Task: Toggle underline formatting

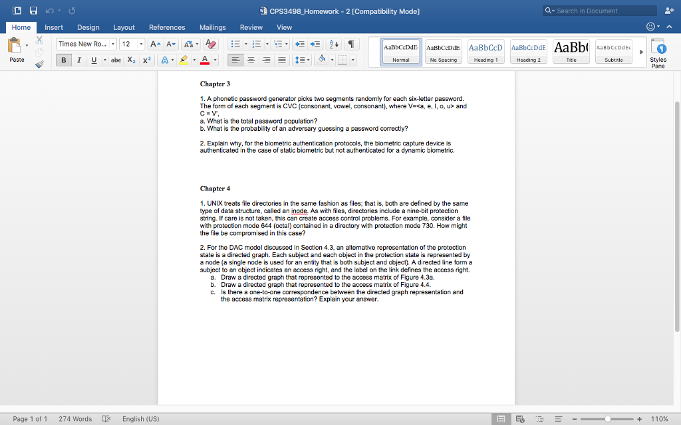Action: coord(94,60)
